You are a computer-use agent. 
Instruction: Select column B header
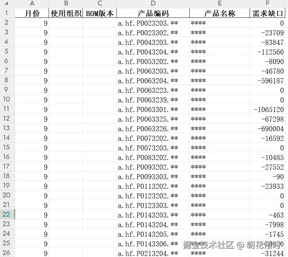coord(66,3)
